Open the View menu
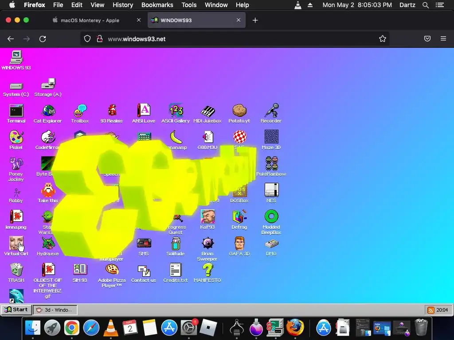Image resolution: width=454 pixels, height=340 pixels. [x=97, y=5]
